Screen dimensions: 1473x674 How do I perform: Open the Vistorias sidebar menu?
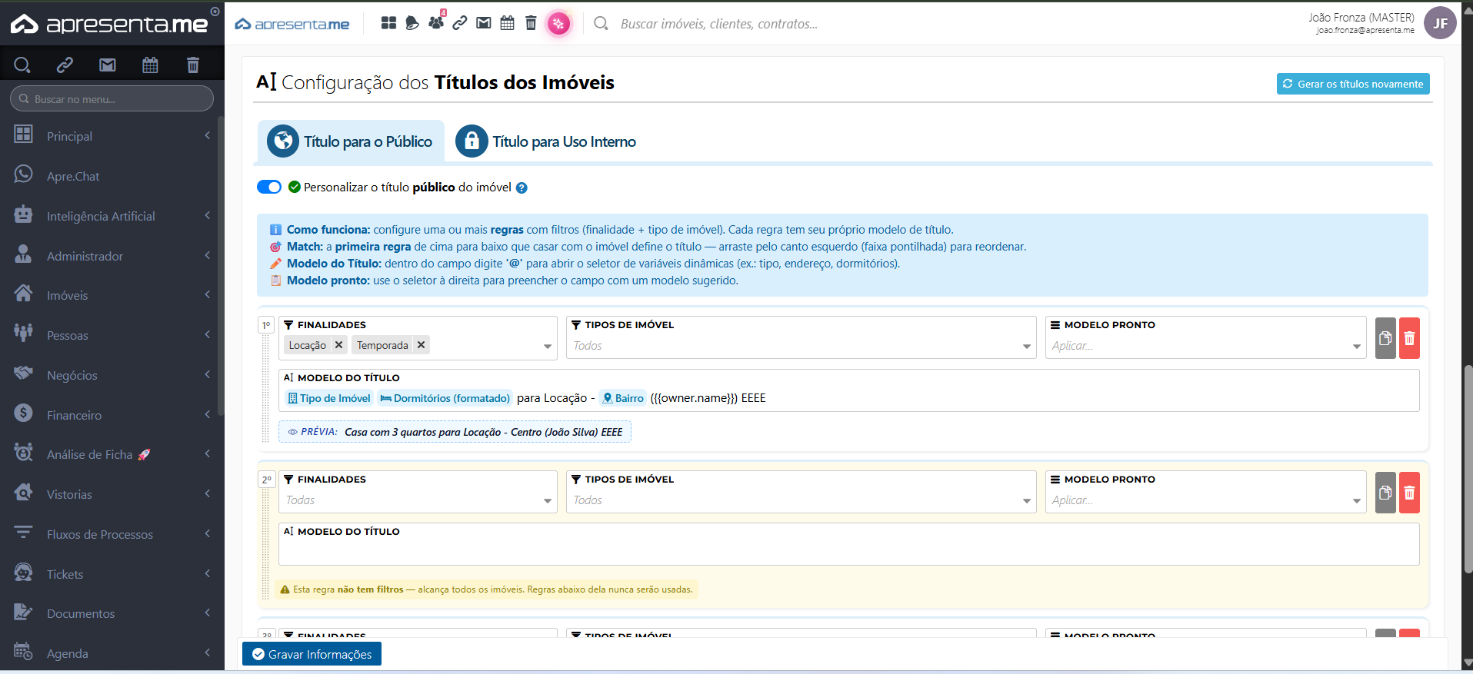point(112,494)
